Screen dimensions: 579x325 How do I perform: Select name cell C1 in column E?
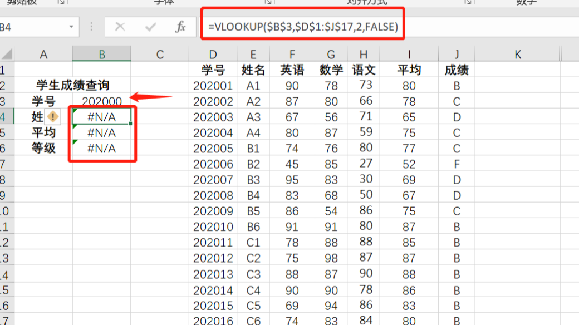pyautogui.click(x=253, y=242)
